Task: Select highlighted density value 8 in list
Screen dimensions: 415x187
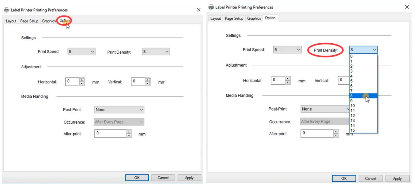Action: point(363,96)
